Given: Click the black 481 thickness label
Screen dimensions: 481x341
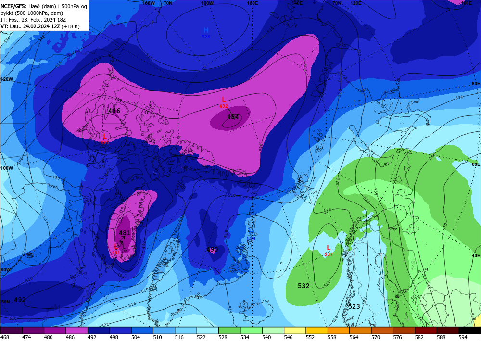Looking at the screenshot, I should click(x=125, y=233).
